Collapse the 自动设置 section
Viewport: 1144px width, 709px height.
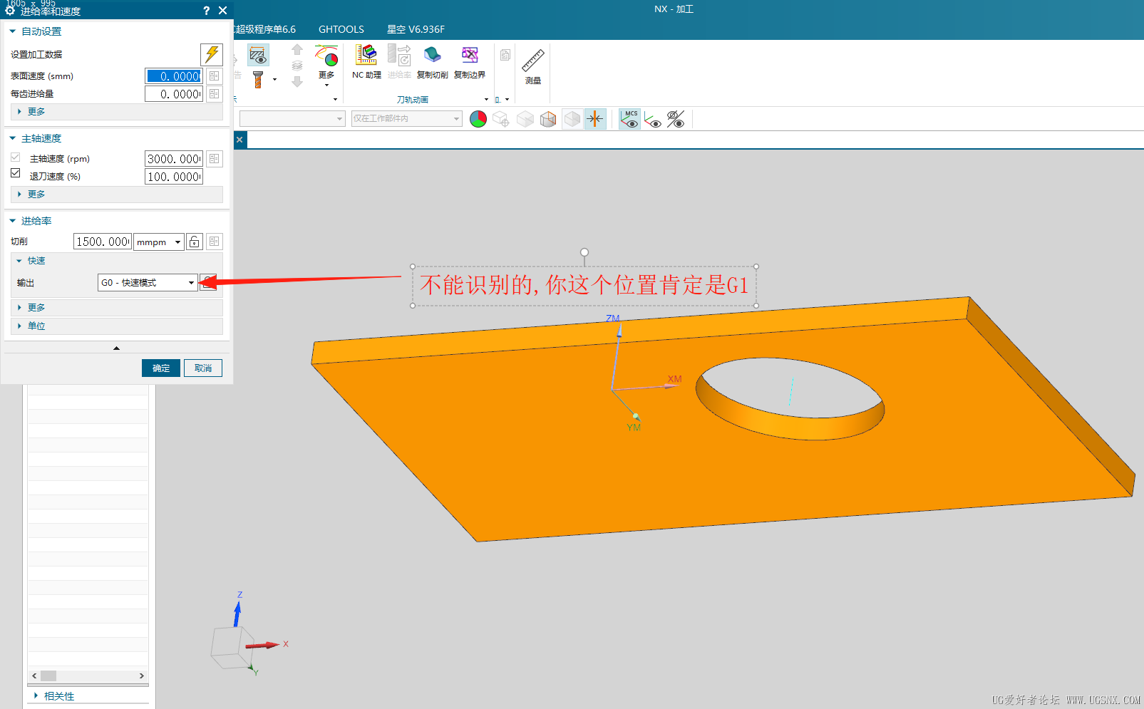13,31
